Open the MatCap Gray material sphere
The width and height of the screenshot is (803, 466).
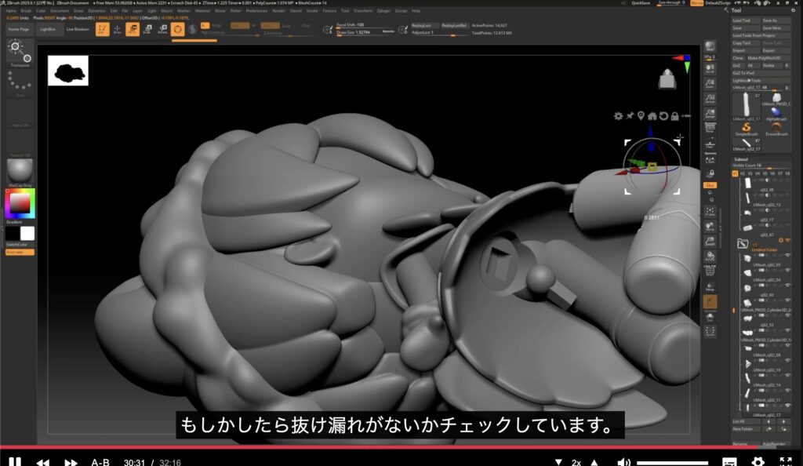(20, 171)
